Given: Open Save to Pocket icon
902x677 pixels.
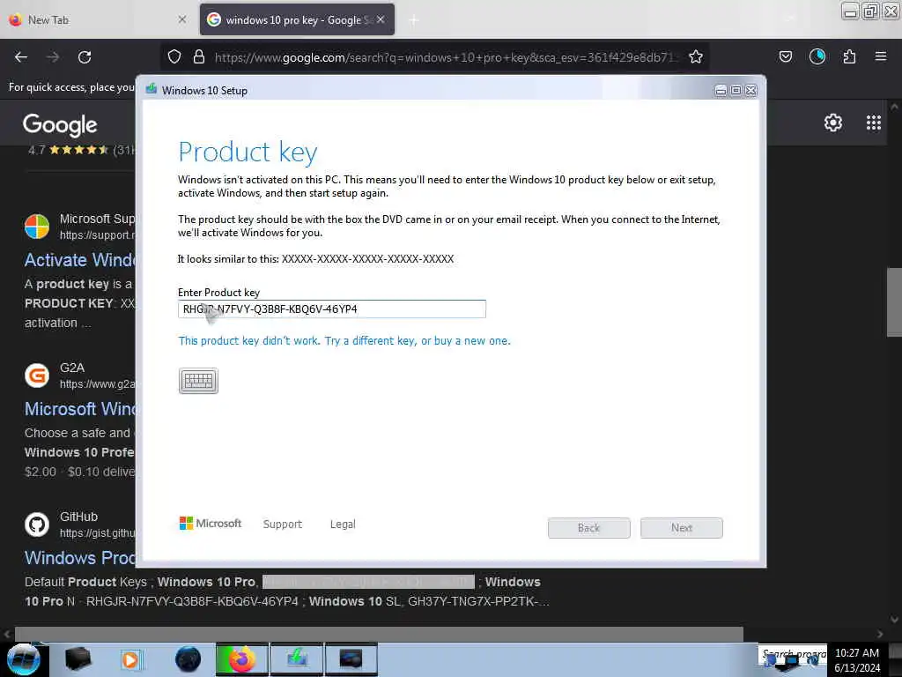Looking at the screenshot, I should click(786, 56).
